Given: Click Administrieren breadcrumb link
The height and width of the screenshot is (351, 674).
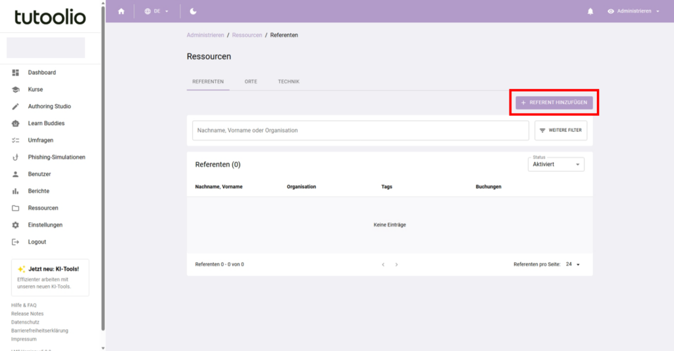Looking at the screenshot, I should click(x=205, y=36).
